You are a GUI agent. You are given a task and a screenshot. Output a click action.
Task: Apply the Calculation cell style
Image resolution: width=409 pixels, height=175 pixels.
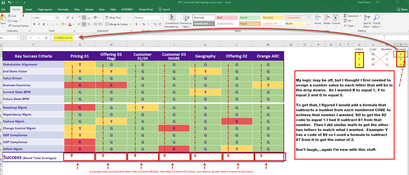(x=296, y=18)
